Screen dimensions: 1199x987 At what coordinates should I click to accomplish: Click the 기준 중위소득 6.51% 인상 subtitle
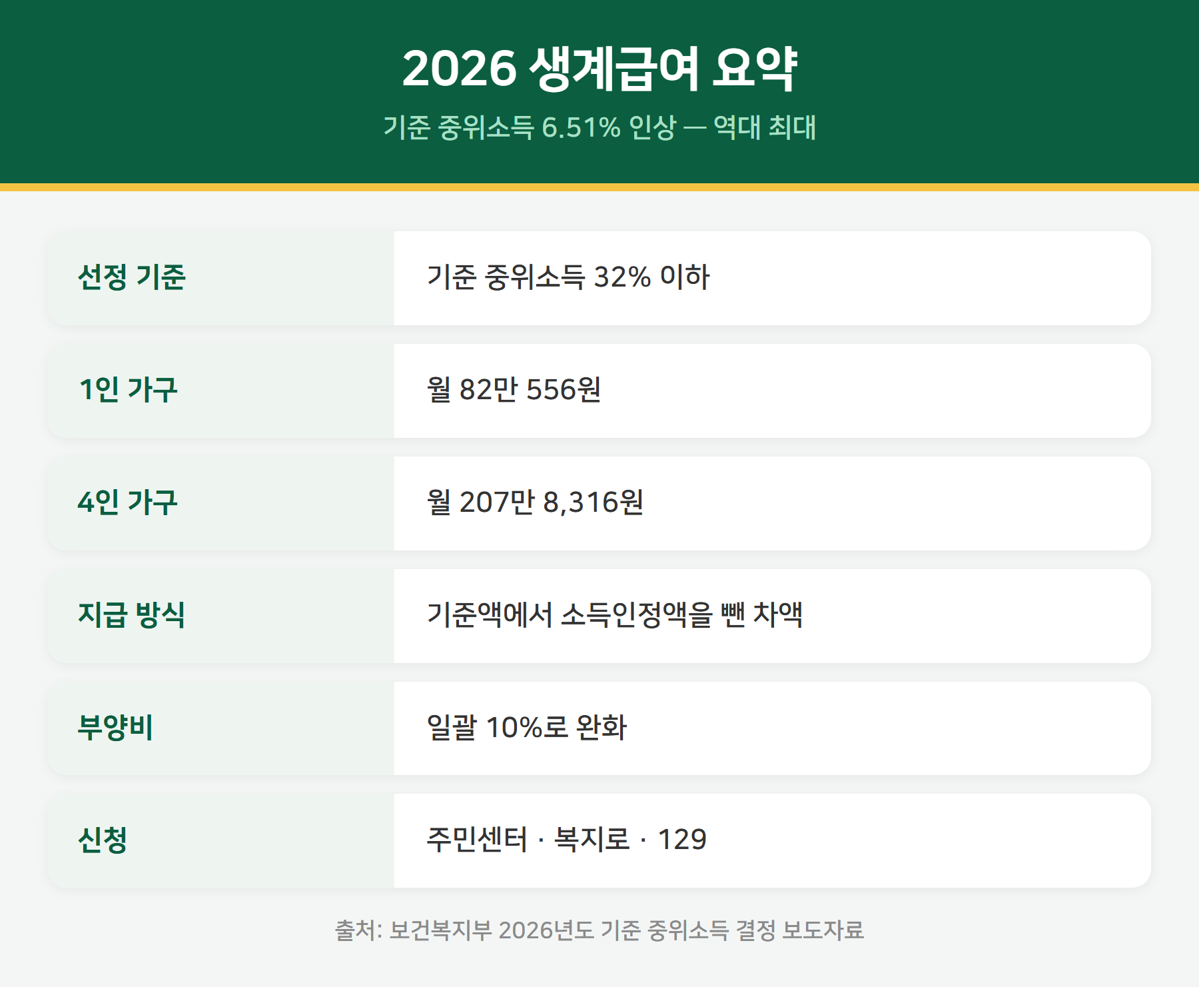530,127
